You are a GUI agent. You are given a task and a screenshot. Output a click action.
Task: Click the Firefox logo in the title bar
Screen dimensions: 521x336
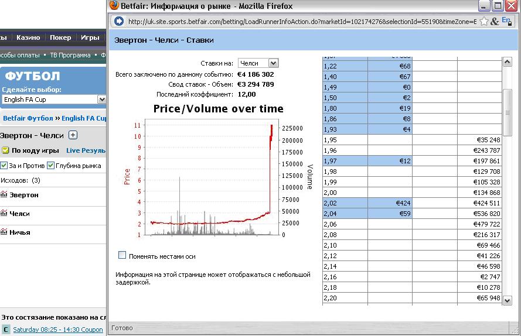click(114, 5)
